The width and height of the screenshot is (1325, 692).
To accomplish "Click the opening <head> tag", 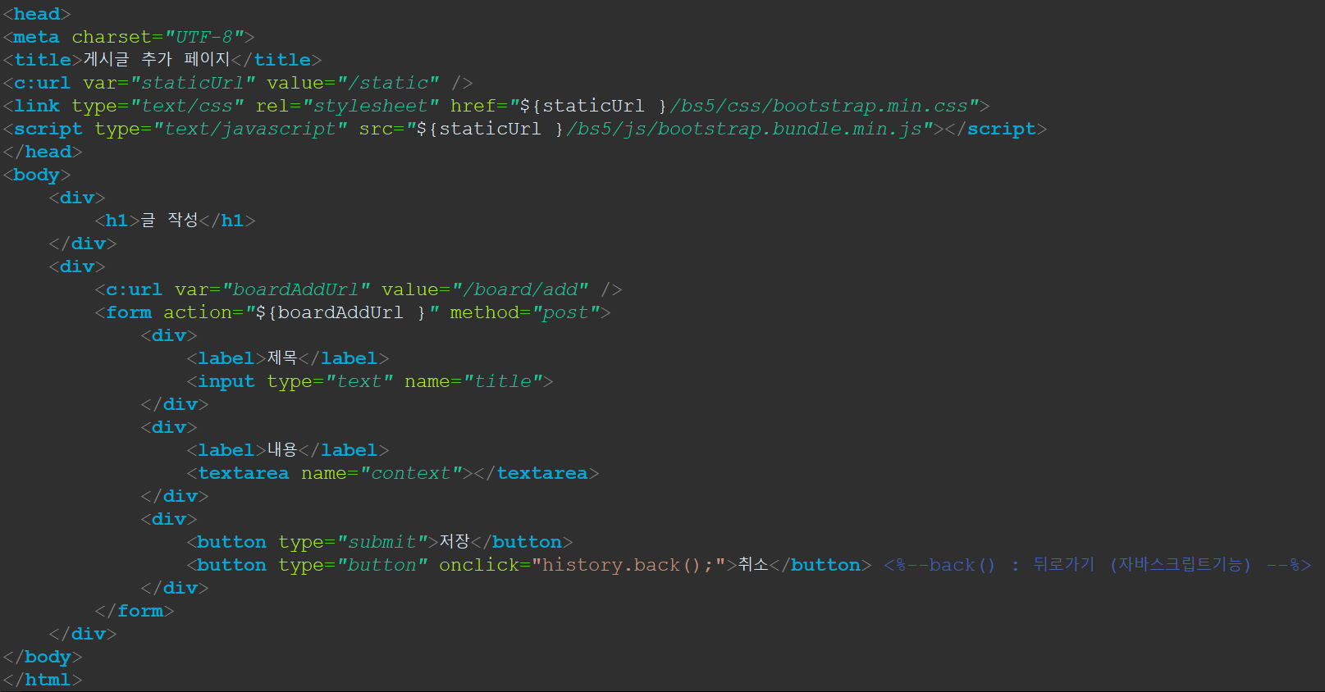I will click(37, 14).
